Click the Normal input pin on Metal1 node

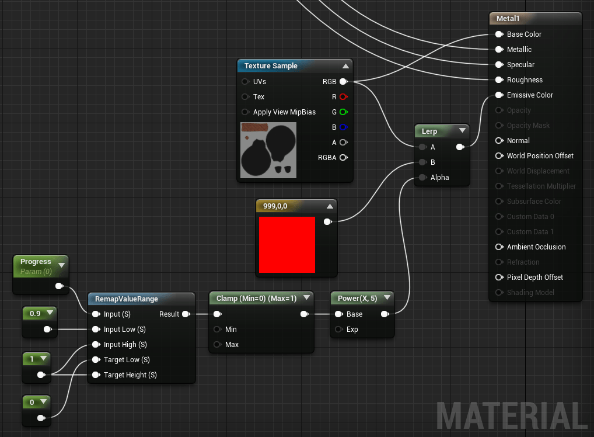click(x=499, y=141)
